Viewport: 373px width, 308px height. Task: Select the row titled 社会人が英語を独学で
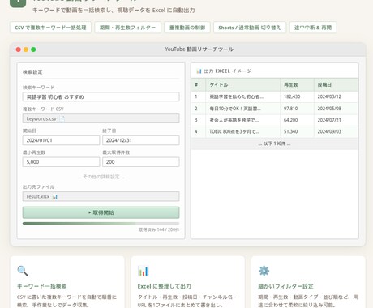click(x=275, y=120)
